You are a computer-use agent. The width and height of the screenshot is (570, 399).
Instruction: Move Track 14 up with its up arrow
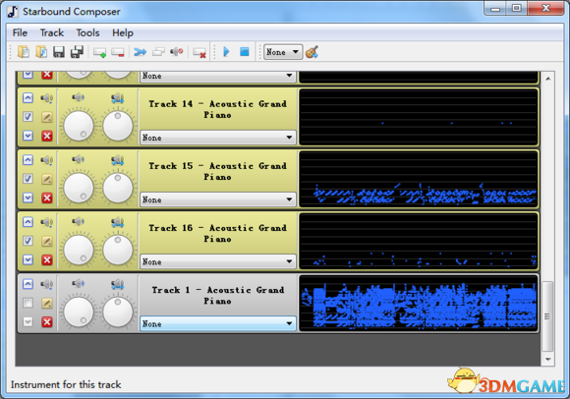pyautogui.click(x=28, y=97)
